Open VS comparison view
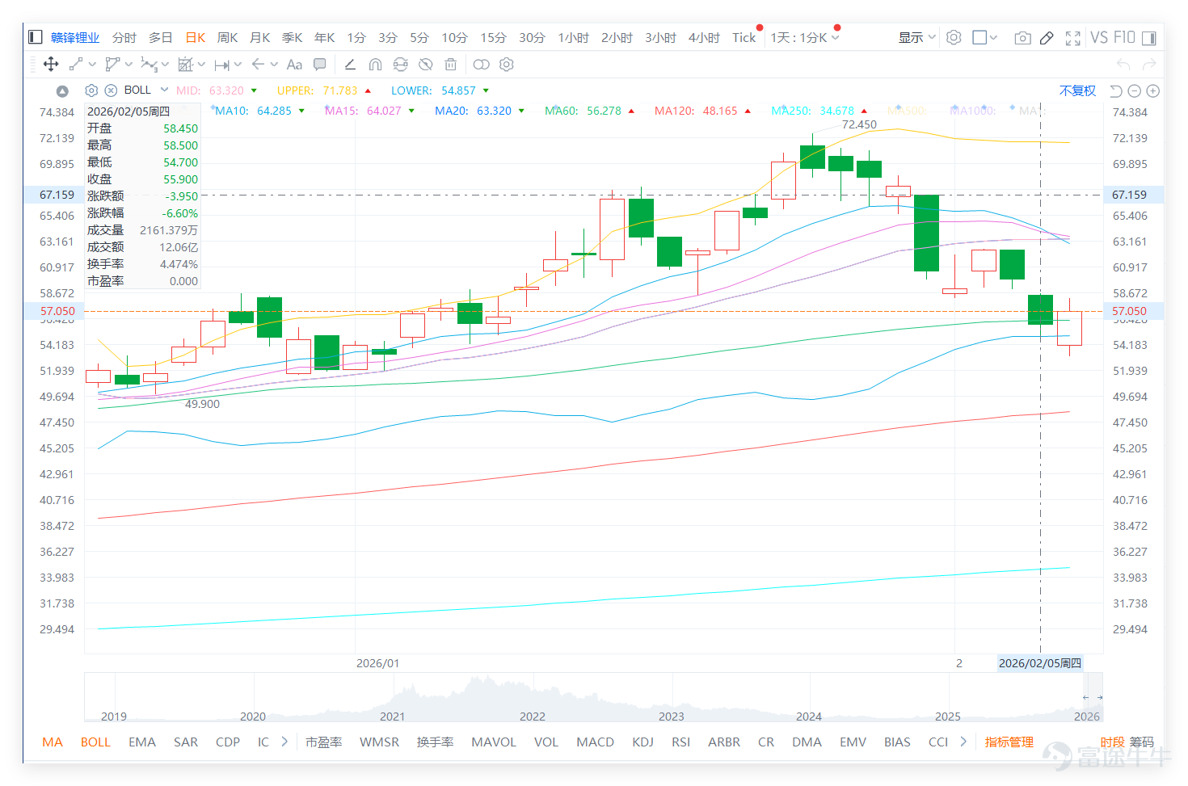 [1098, 37]
